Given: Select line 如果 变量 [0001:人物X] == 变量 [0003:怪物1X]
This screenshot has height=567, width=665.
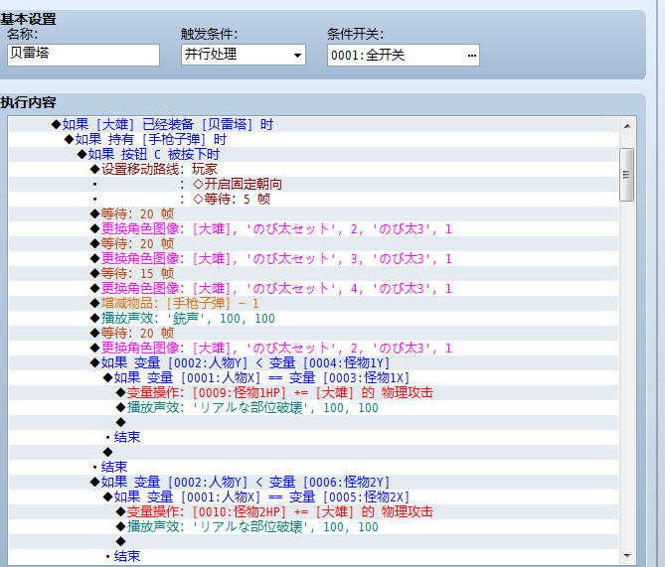Looking at the screenshot, I should [x=313, y=377].
